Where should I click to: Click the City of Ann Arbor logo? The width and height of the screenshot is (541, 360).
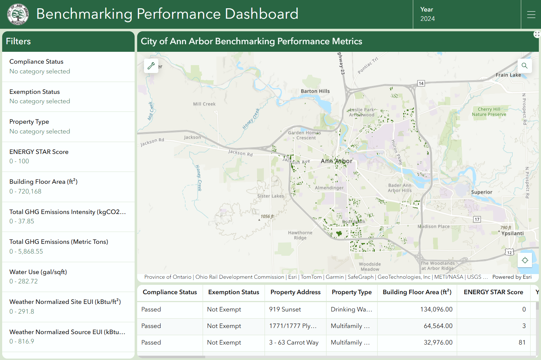[x=18, y=14]
